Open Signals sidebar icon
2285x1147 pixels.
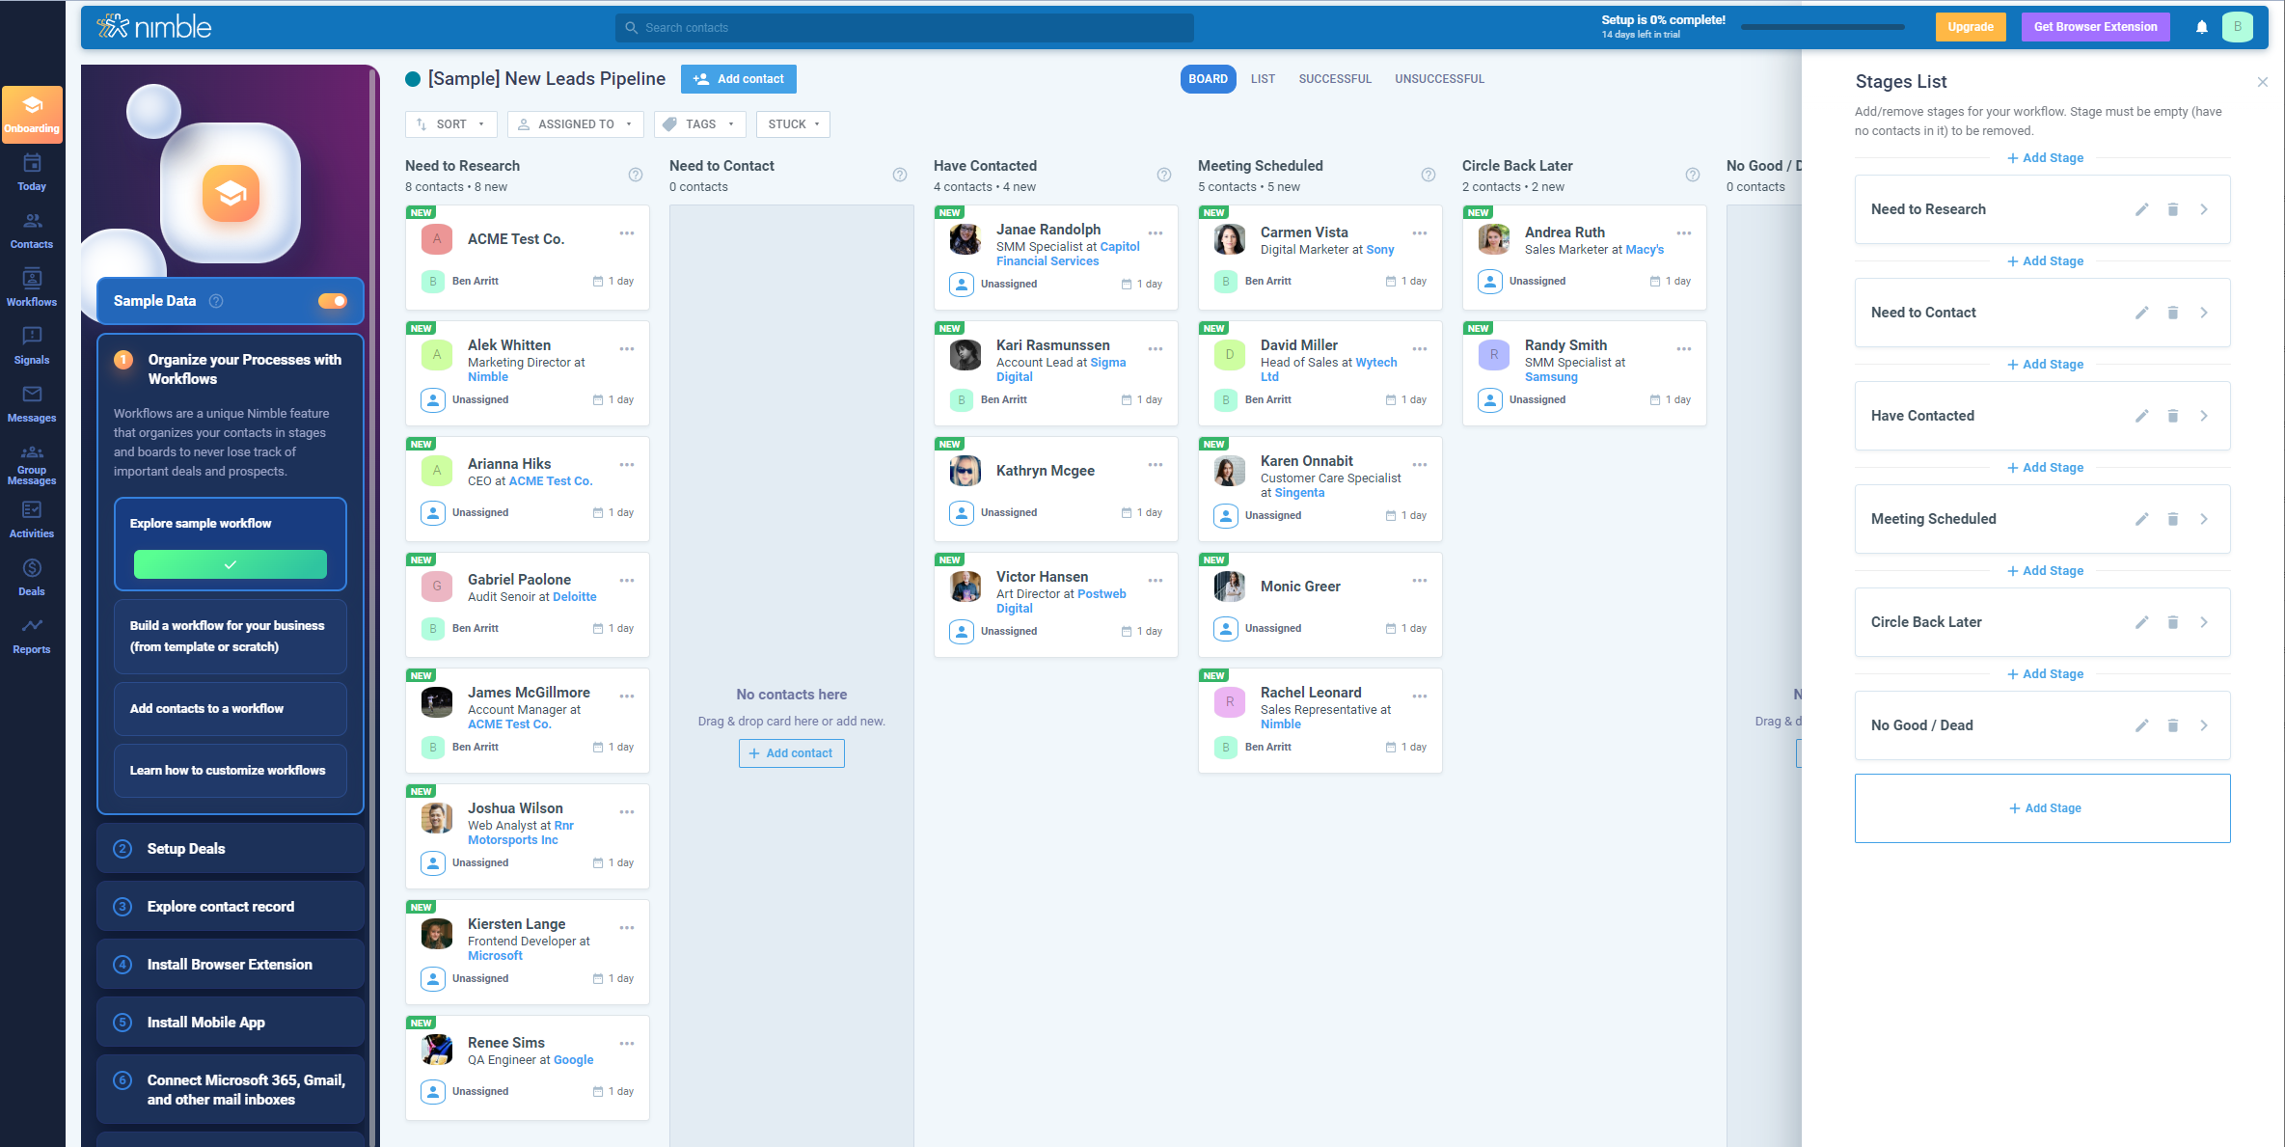(x=32, y=346)
